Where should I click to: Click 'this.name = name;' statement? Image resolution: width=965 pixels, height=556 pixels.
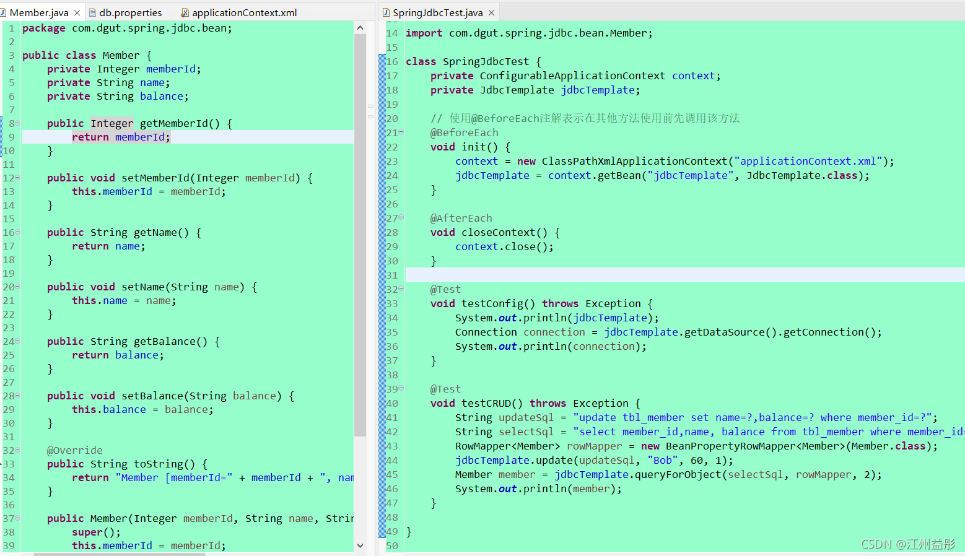[x=124, y=300]
